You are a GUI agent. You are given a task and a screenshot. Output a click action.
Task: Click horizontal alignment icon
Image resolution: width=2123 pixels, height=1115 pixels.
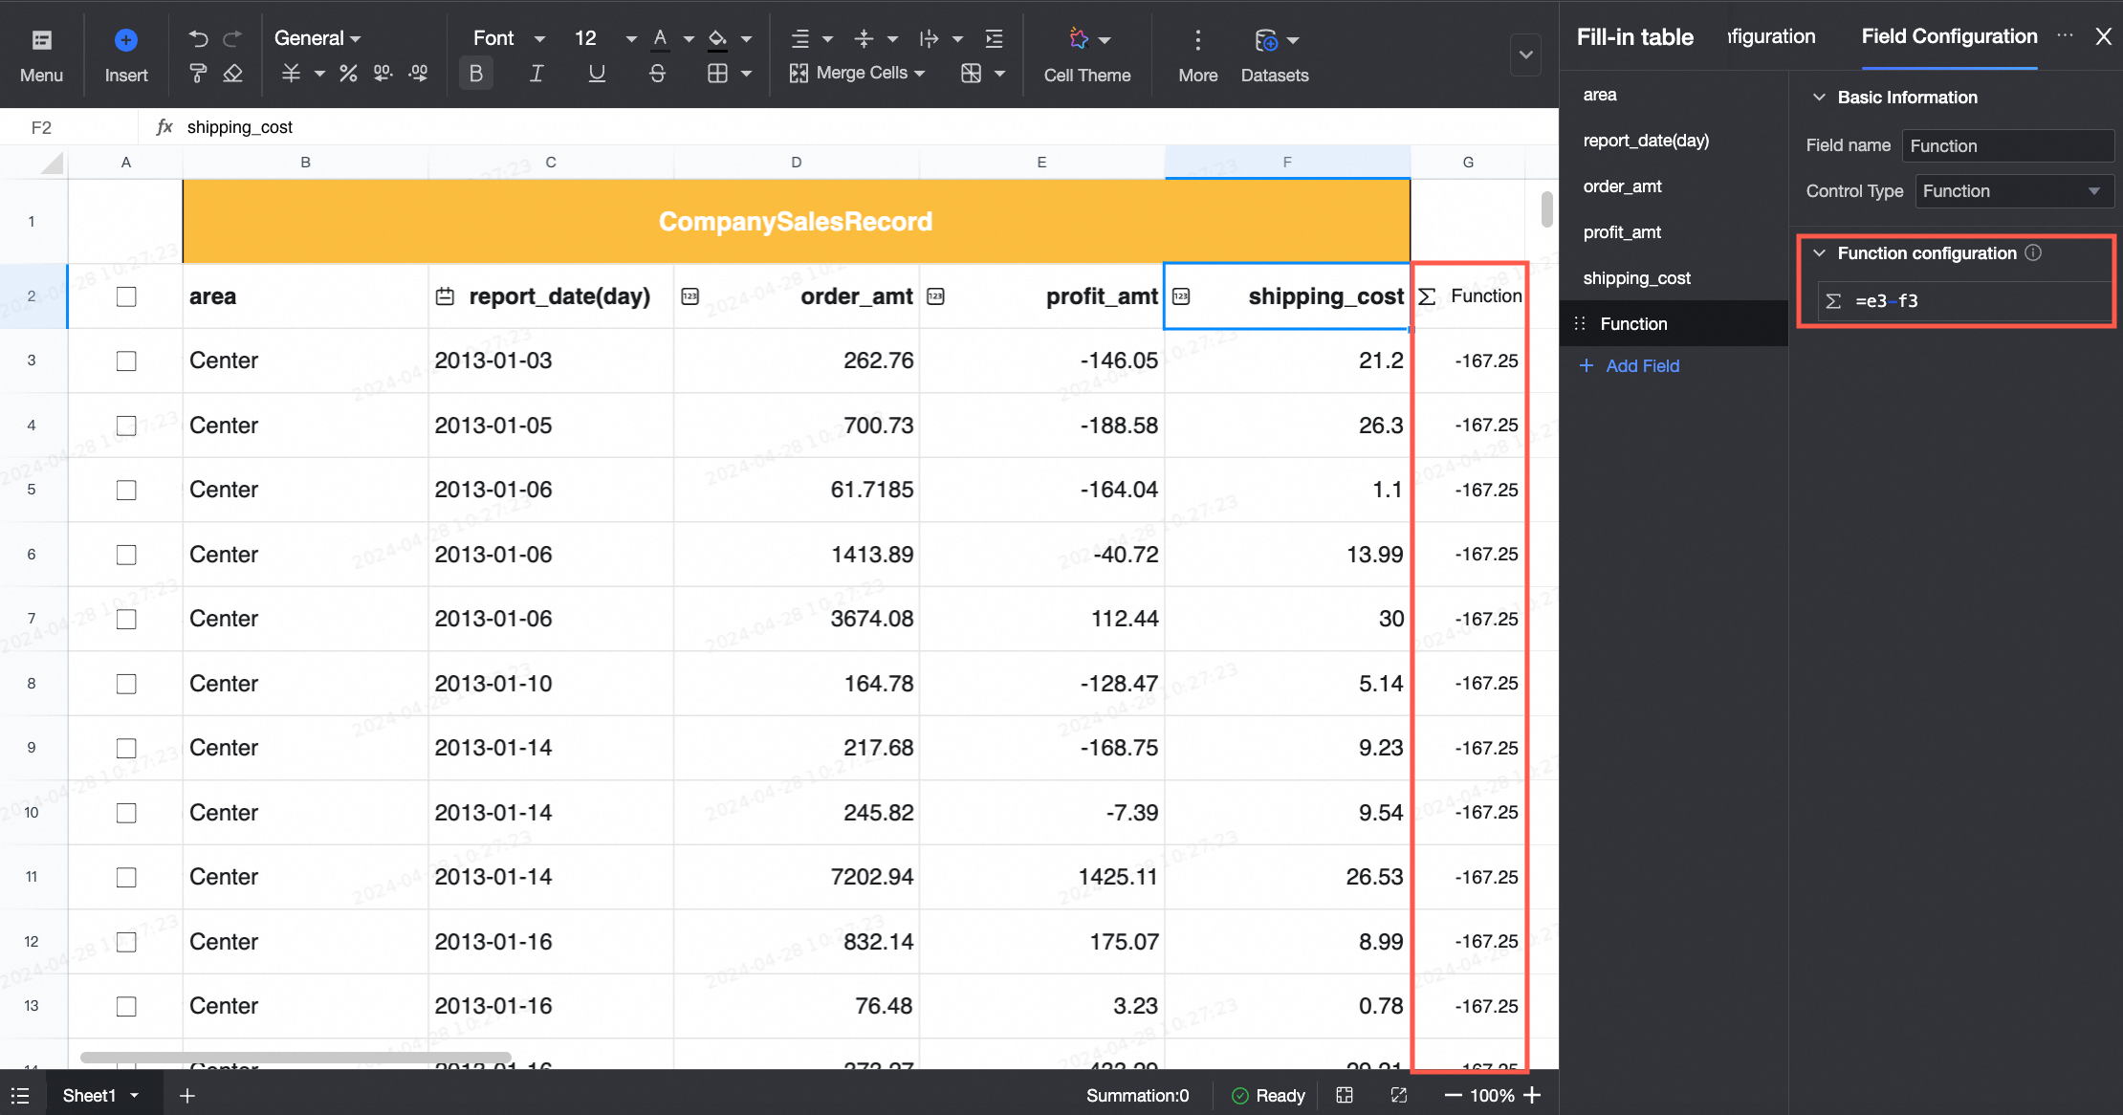click(800, 38)
